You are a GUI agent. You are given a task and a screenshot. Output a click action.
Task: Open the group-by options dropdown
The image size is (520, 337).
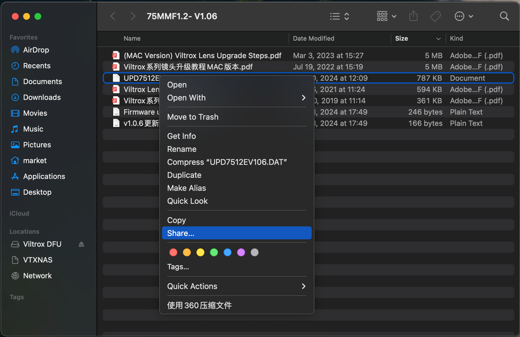387,16
